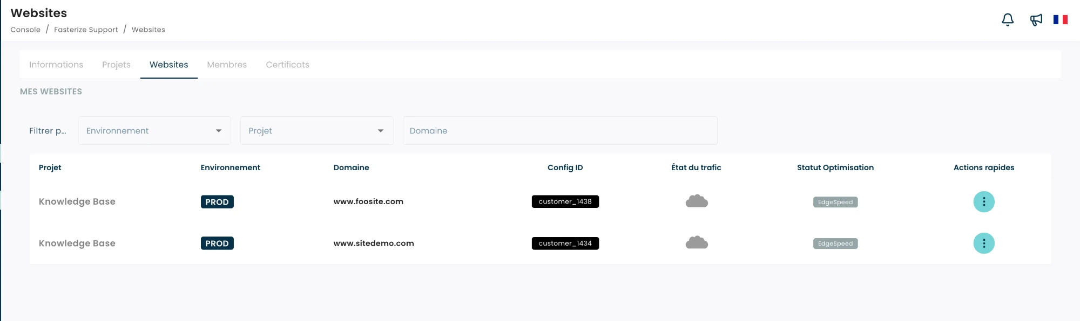Switch to the Informations tab
The height and width of the screenshot is (321, 1080).
coord(56,65)
